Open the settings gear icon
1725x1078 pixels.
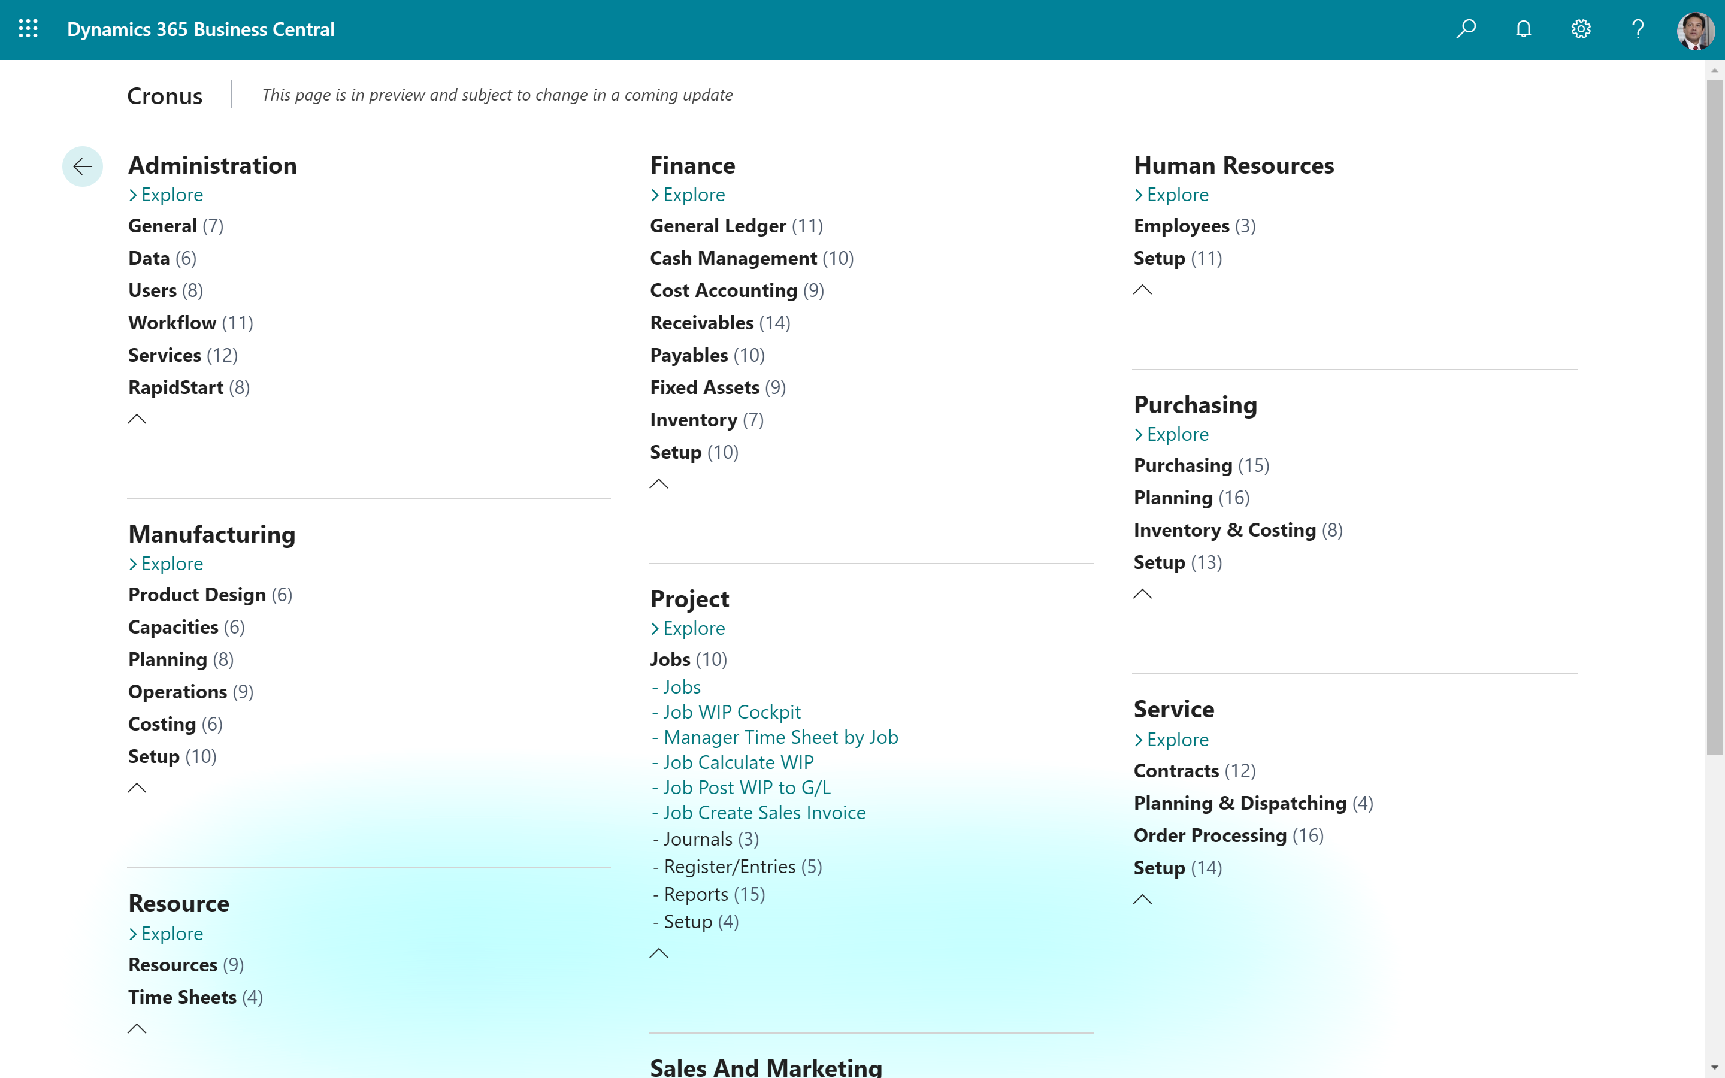pos(1580,29)
